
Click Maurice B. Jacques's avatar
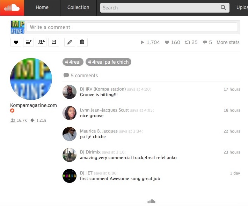(70, 134)
